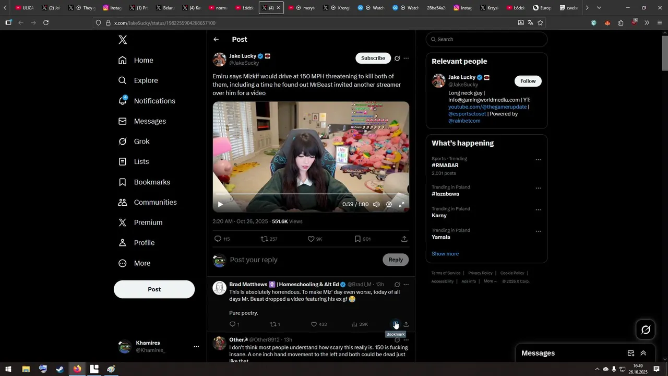
Task: Open File Explorer from taskbar
Action: tap(26, 369)
